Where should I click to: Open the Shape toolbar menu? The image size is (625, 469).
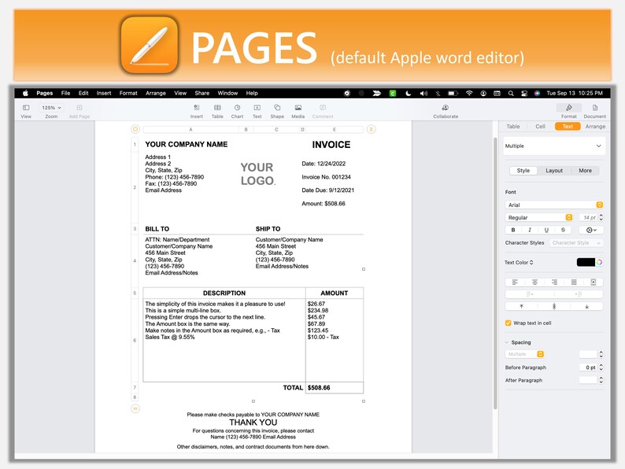click(277, 108)
